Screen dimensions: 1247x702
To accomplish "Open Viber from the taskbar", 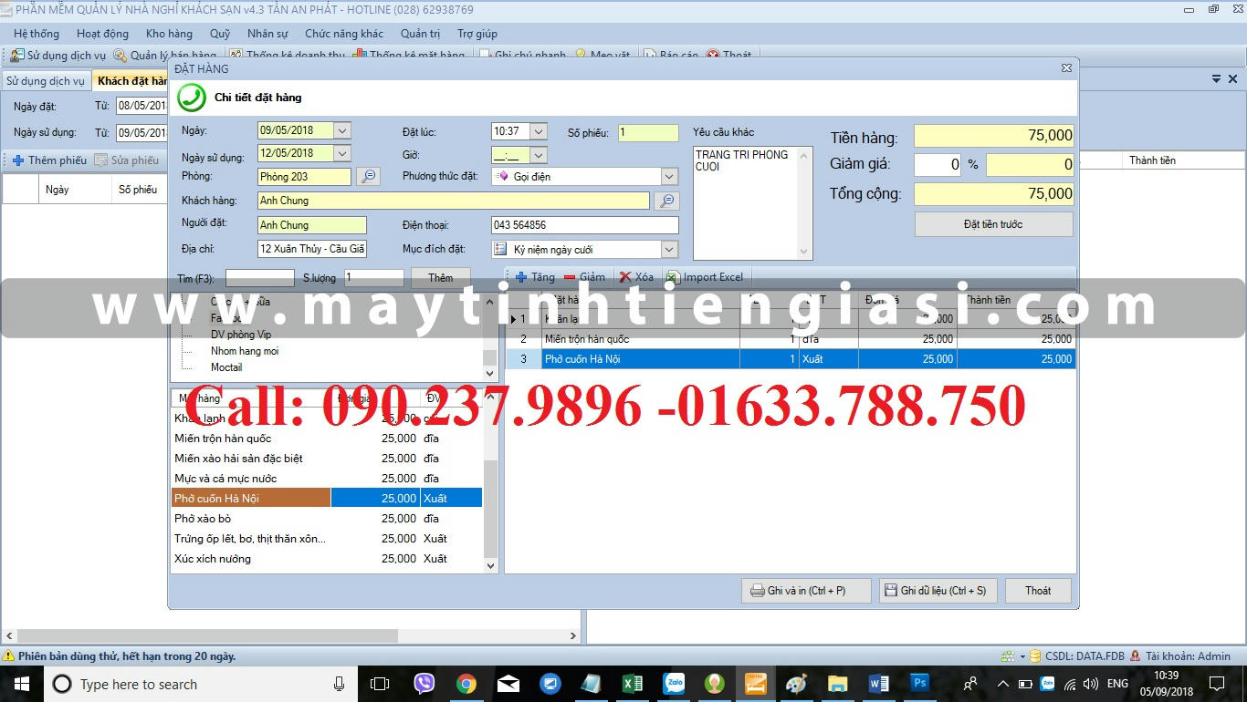I will click(424, 684).
